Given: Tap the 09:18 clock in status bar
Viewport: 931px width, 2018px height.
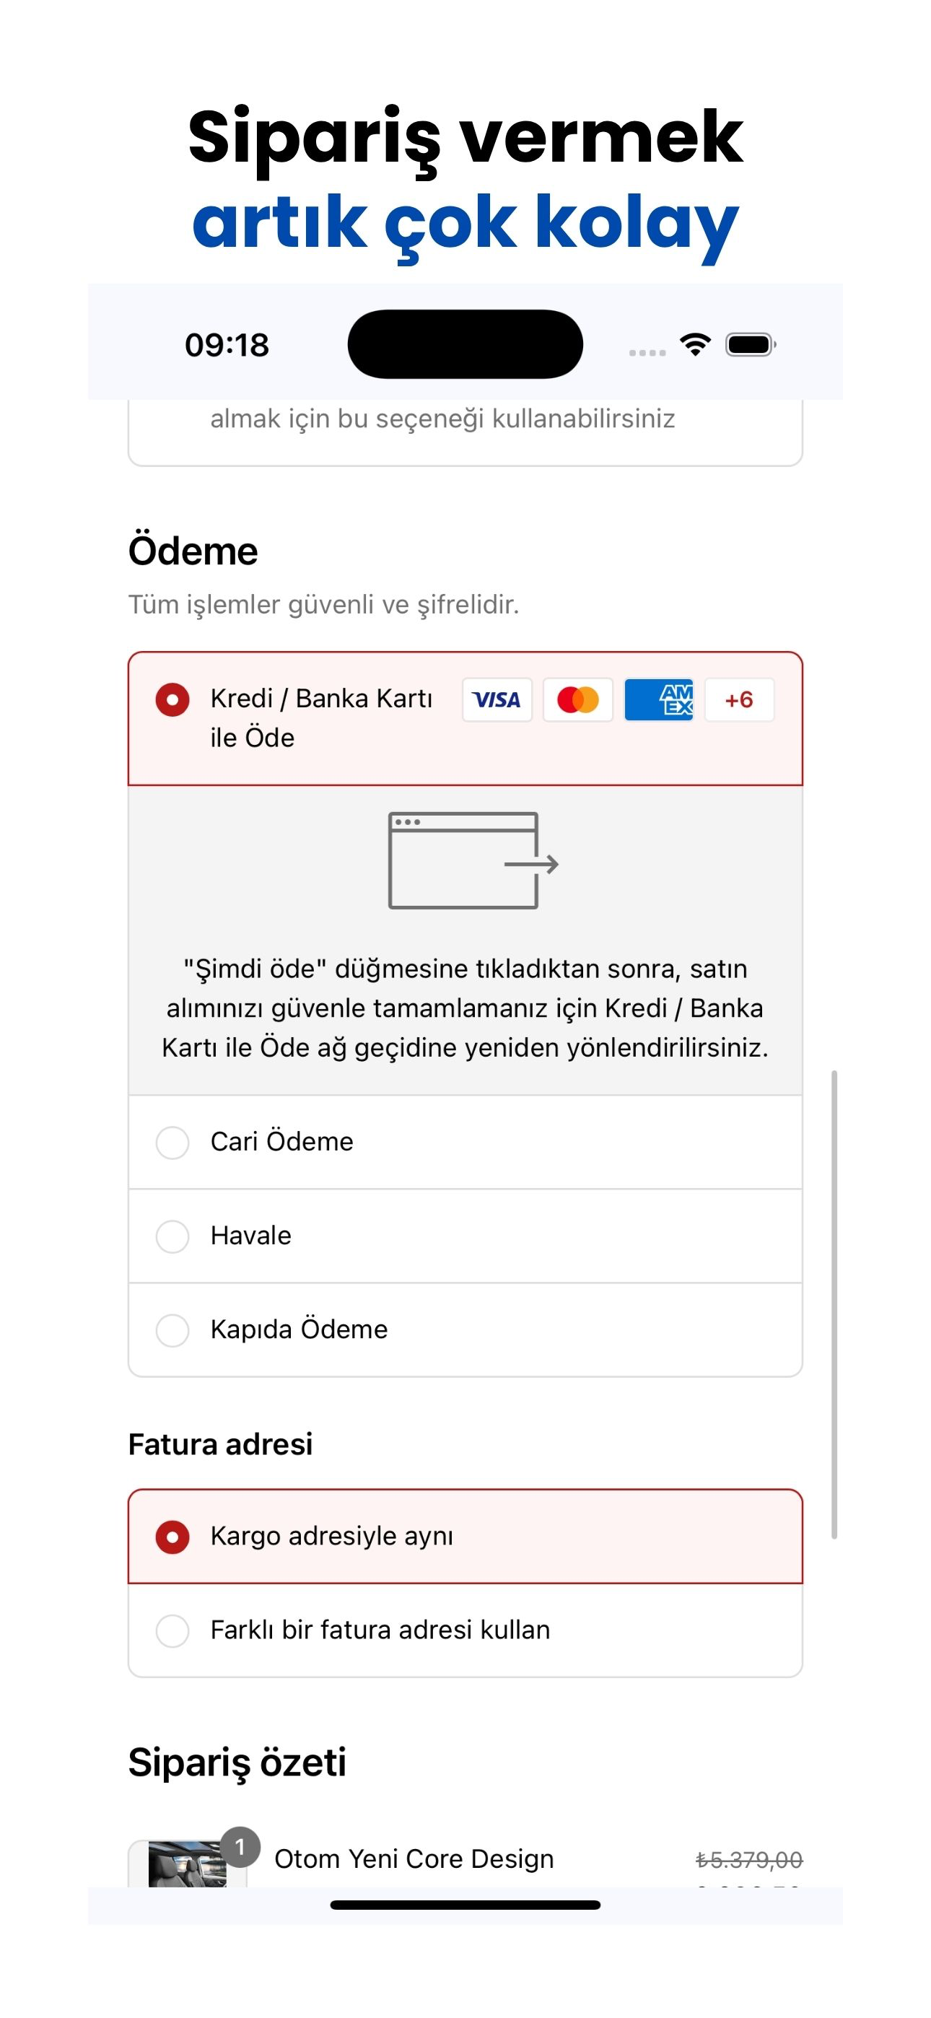Looking at the screenshot, I should coord(227,345).
